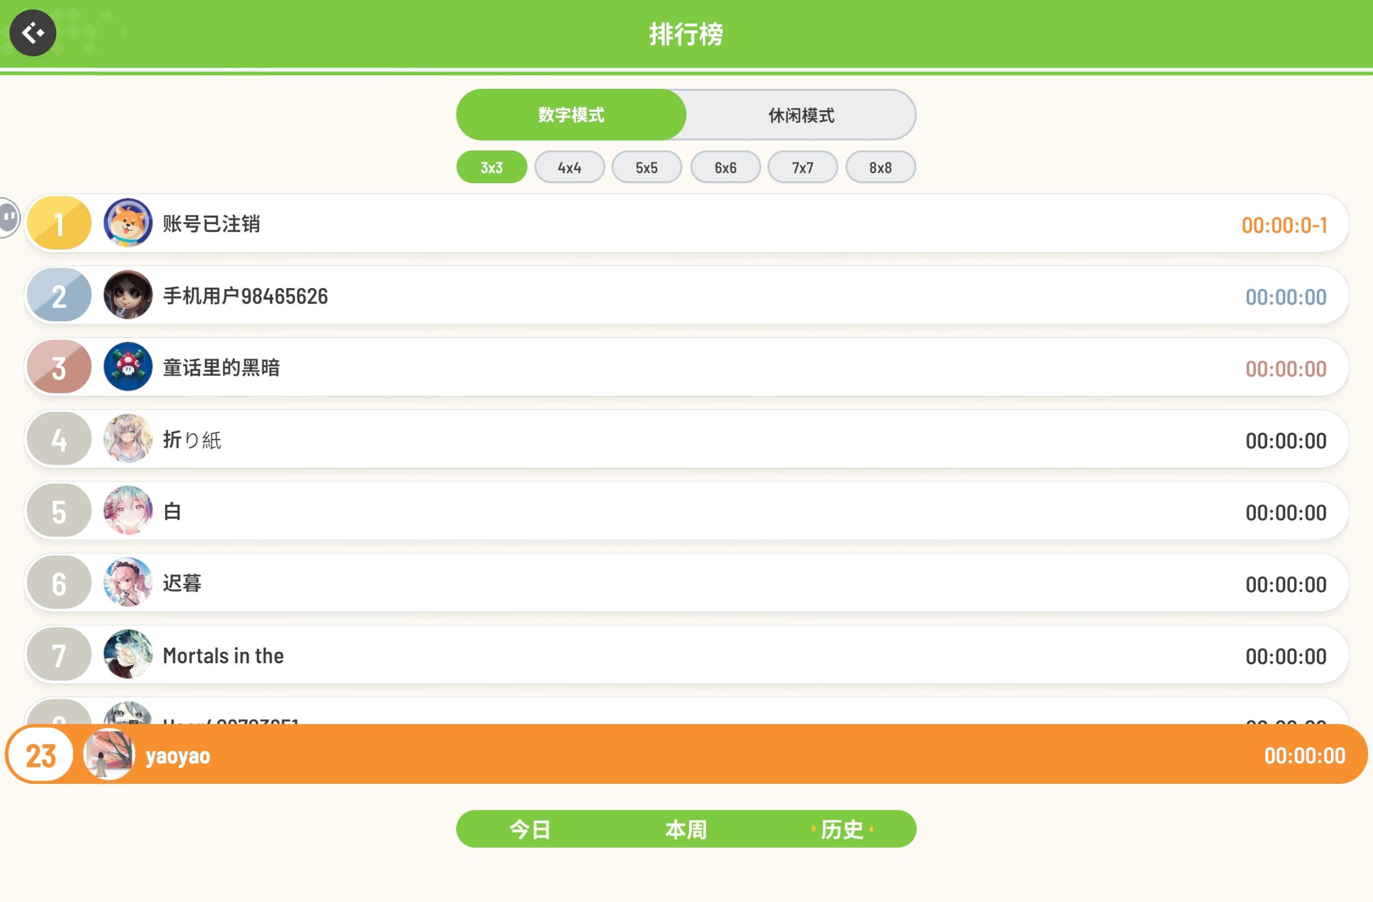
Task: Click the Shiba dog avatar of rank 1
Action: (x=127, y=223)
